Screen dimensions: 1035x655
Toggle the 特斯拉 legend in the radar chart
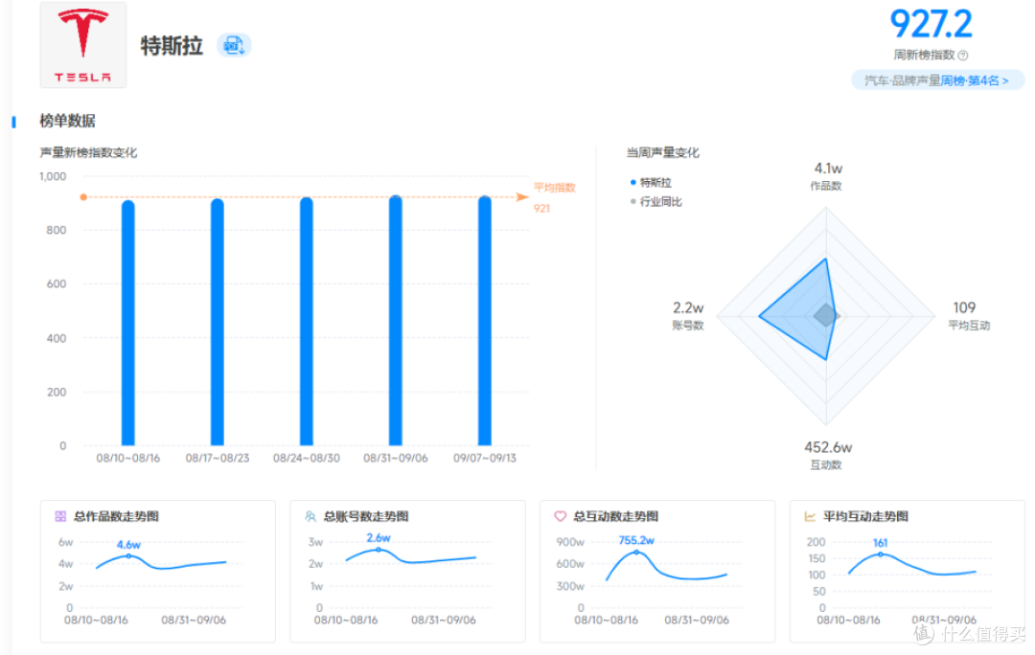[x=651, y=183]
